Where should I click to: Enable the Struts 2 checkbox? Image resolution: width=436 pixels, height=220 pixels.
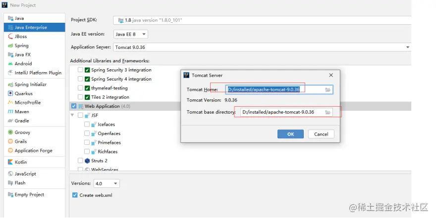tap(80, 160)
